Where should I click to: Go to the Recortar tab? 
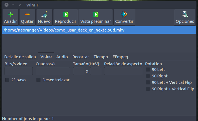pos(81,57)
